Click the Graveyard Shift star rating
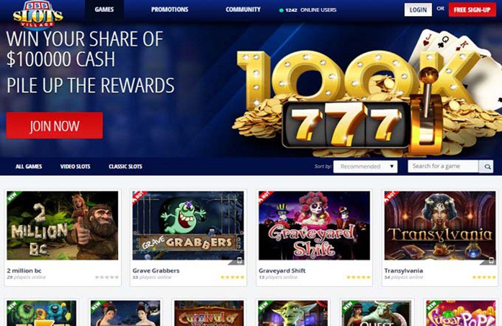502x326 pixels. pyautogui.click(x=358, y=277)
